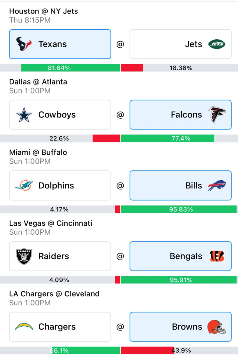Pick the Cowboys team name

click(x=57, y=115)
